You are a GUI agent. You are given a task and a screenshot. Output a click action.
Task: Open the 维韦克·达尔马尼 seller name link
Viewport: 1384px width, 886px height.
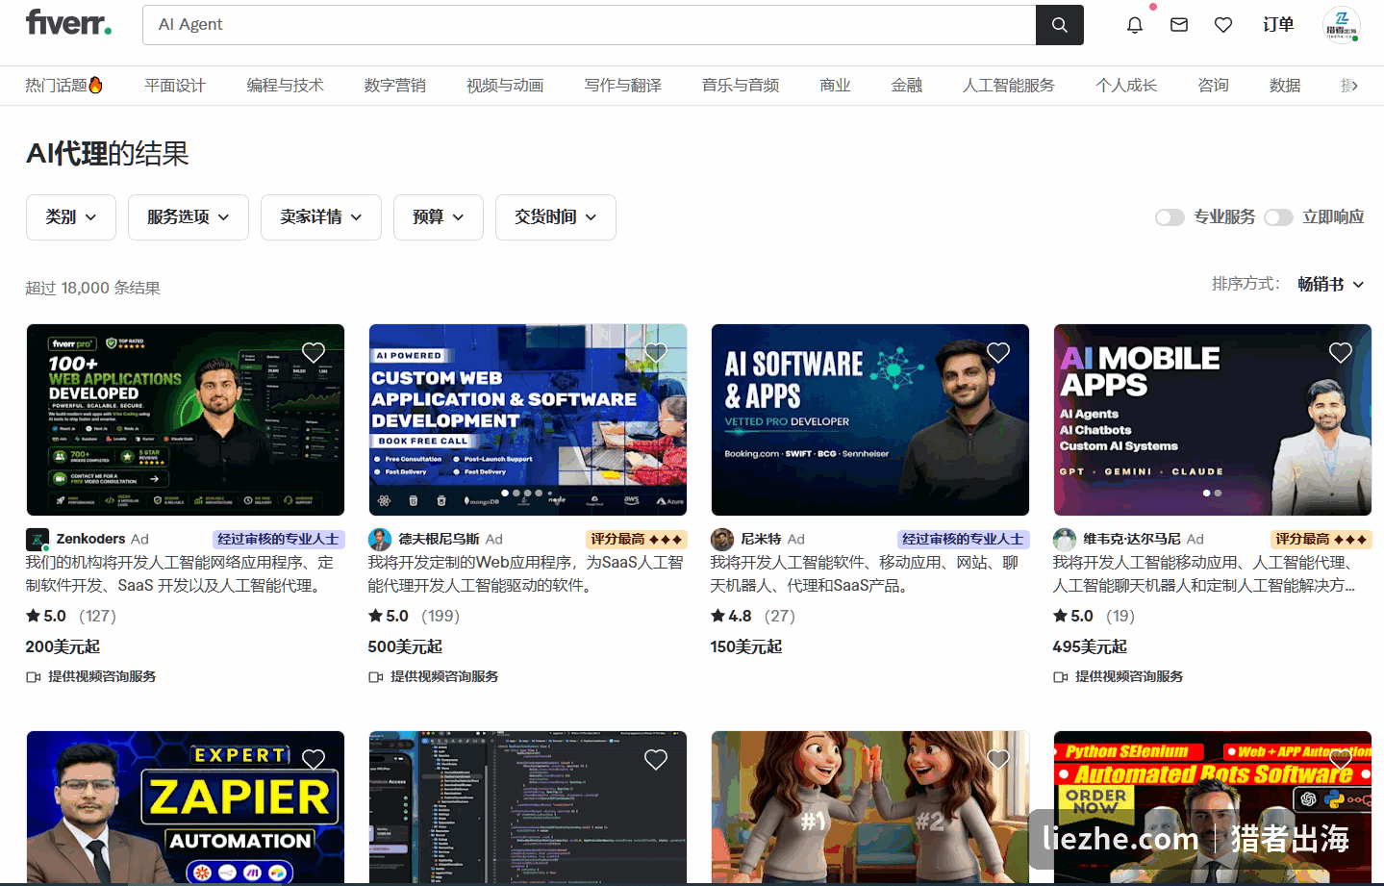click(1132, 540)
